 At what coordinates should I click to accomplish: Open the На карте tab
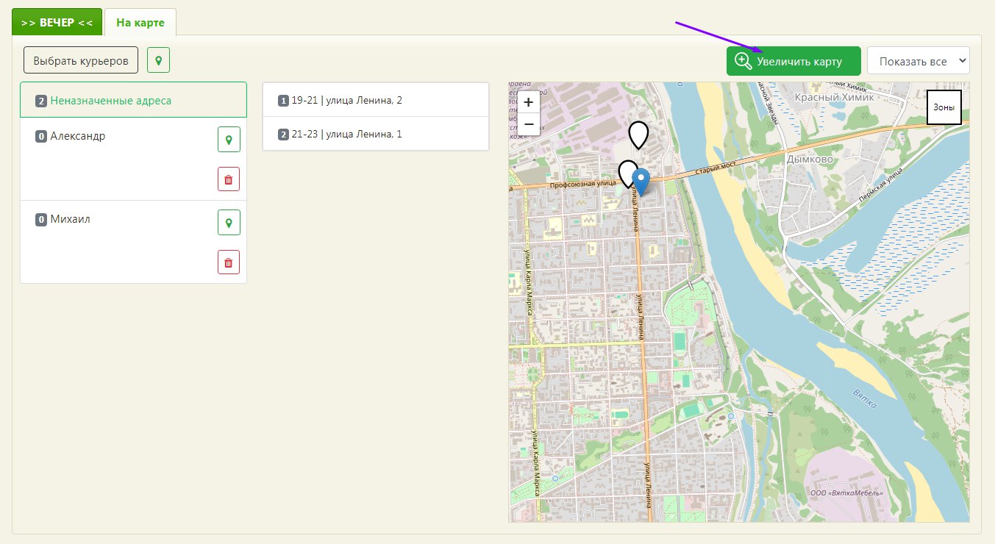click(x=140, y=22)
